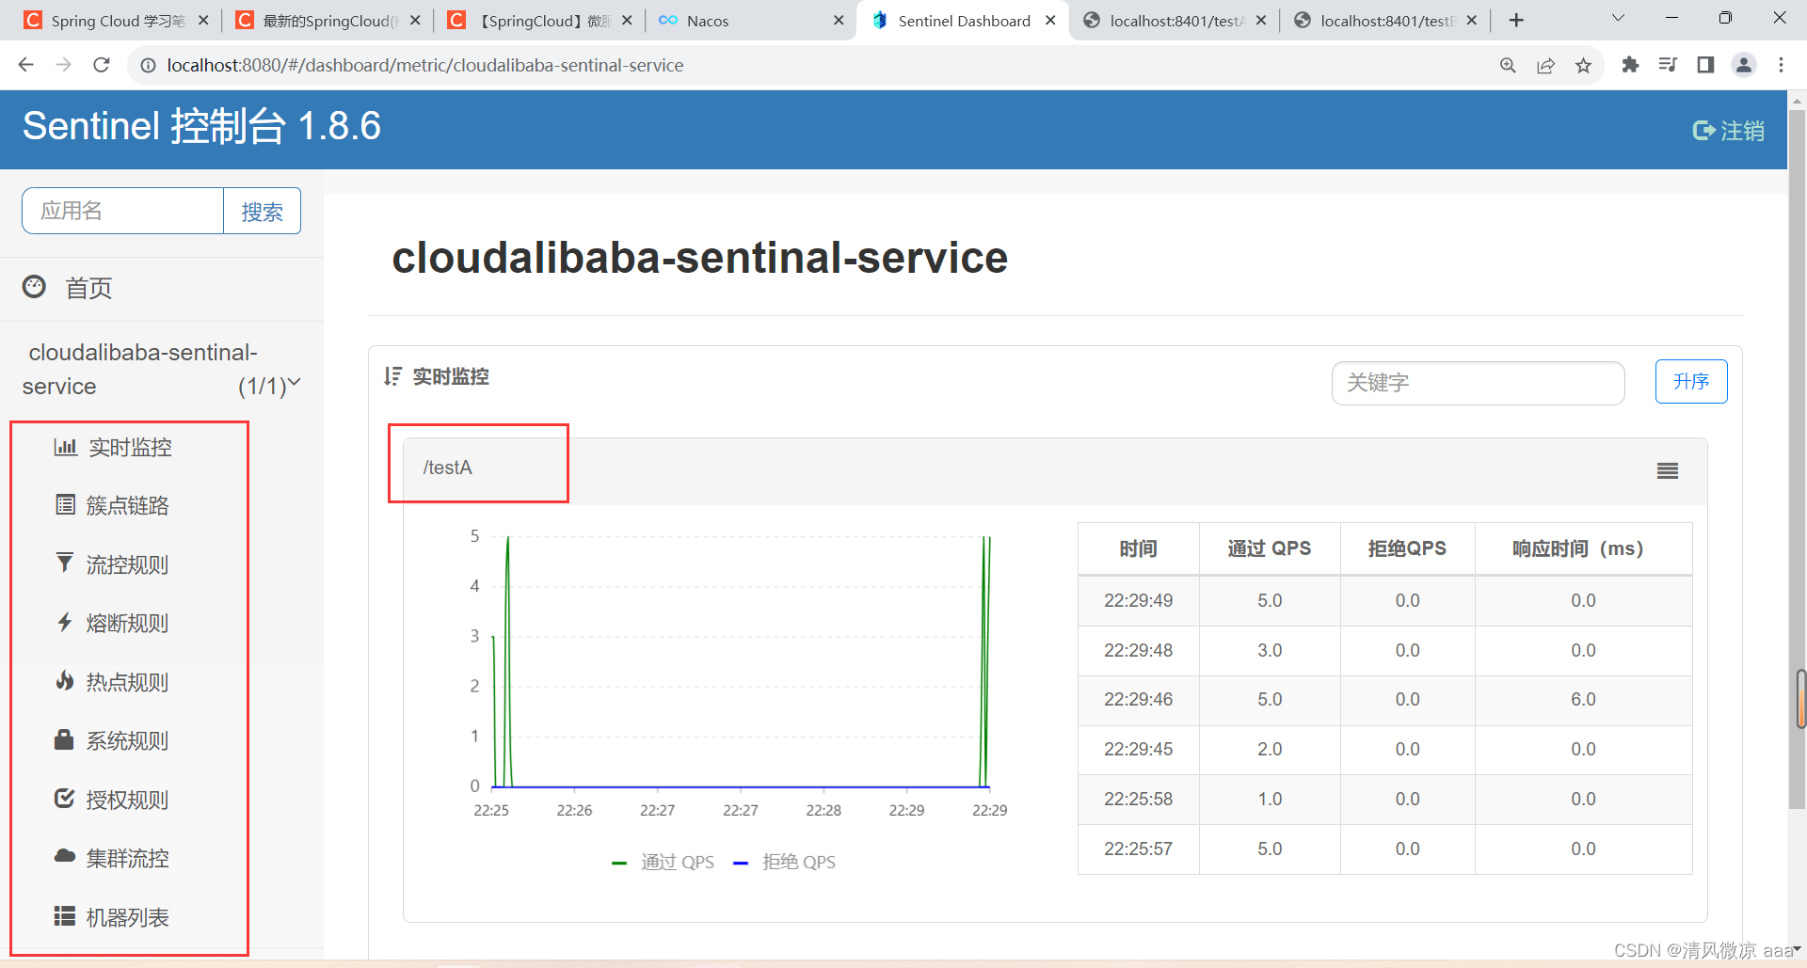Reload the page with the refresh icon
Viewport: 1807px width, 968px height.
(102, 65)
